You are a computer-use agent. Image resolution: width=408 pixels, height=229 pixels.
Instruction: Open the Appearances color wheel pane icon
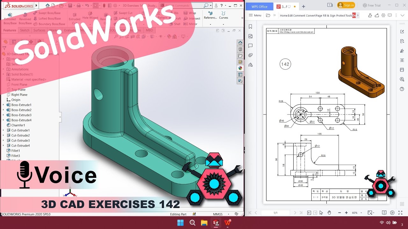pos(240,68)
